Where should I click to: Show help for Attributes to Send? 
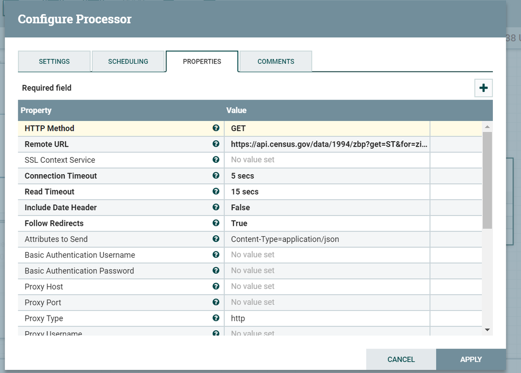(x=216, y=239)
